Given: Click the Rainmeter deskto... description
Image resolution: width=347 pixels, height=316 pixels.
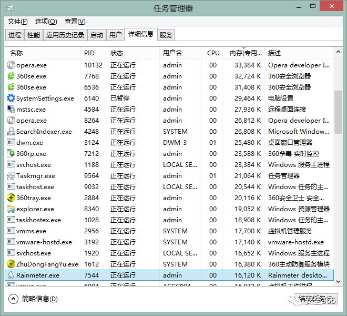Looking at the screenshot, I should pyautogui.click(x=298, y=275).
